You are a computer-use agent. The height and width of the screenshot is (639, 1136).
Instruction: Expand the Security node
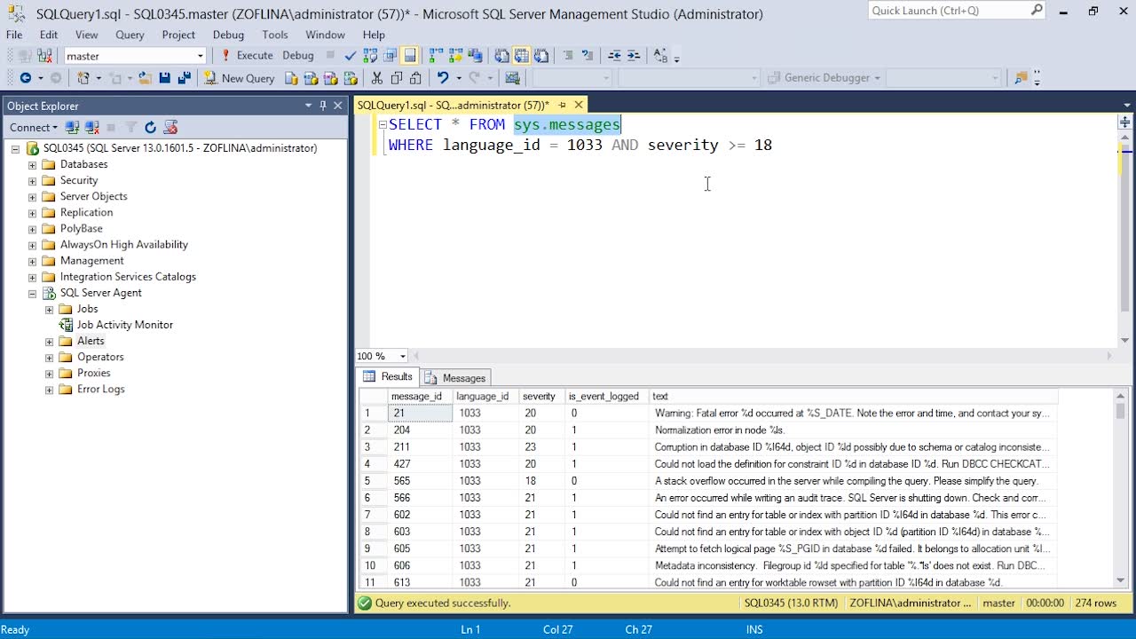[33, 181]
